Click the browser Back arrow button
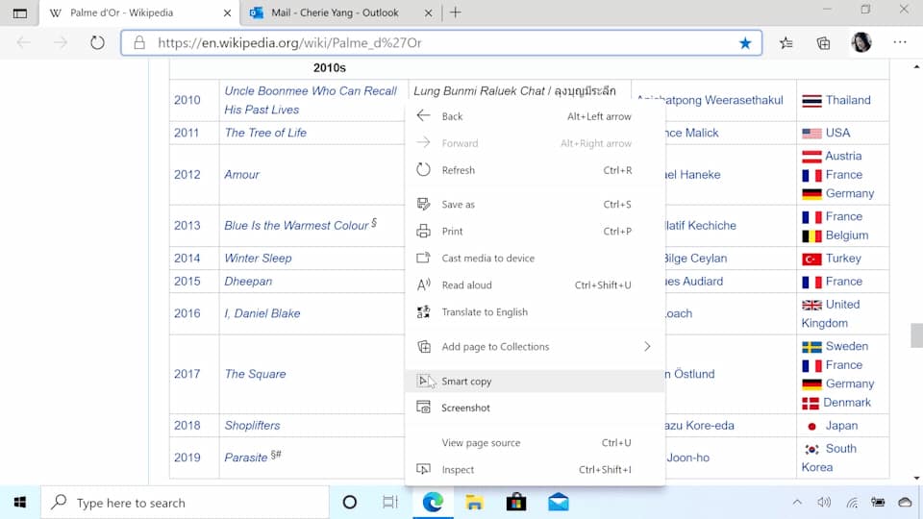 (x=24, y=43)
